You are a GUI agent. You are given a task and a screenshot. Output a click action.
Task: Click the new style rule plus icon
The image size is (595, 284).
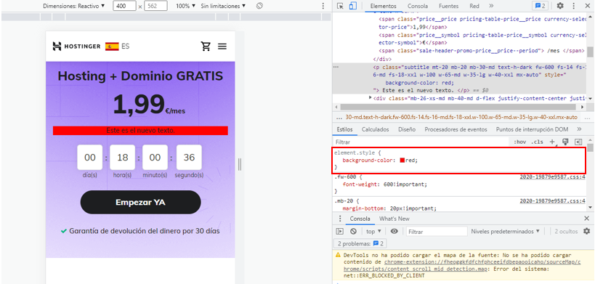pyautogui.click(x=552, y=142)
